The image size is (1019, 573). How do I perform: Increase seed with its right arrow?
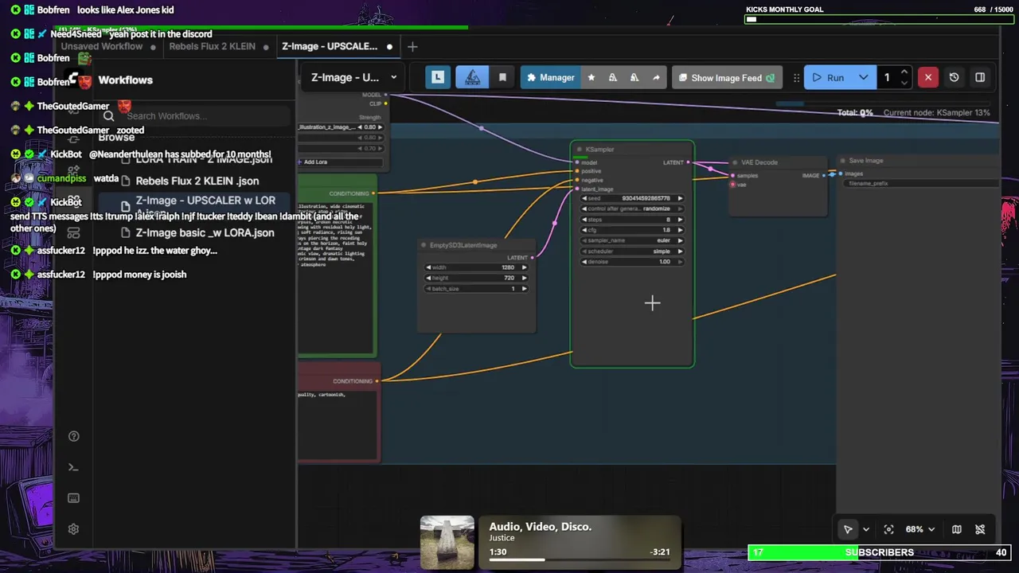680,198
